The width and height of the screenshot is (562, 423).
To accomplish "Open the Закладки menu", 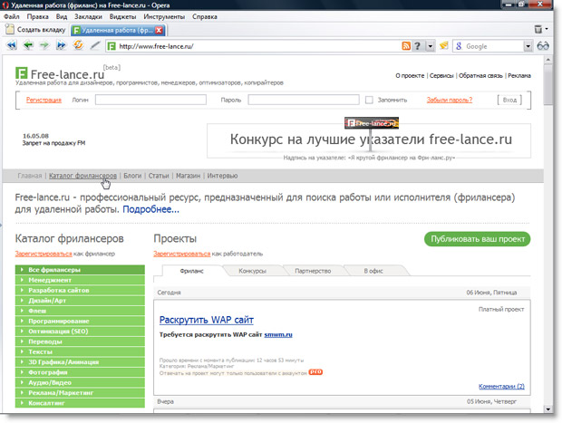I will 88,16.
